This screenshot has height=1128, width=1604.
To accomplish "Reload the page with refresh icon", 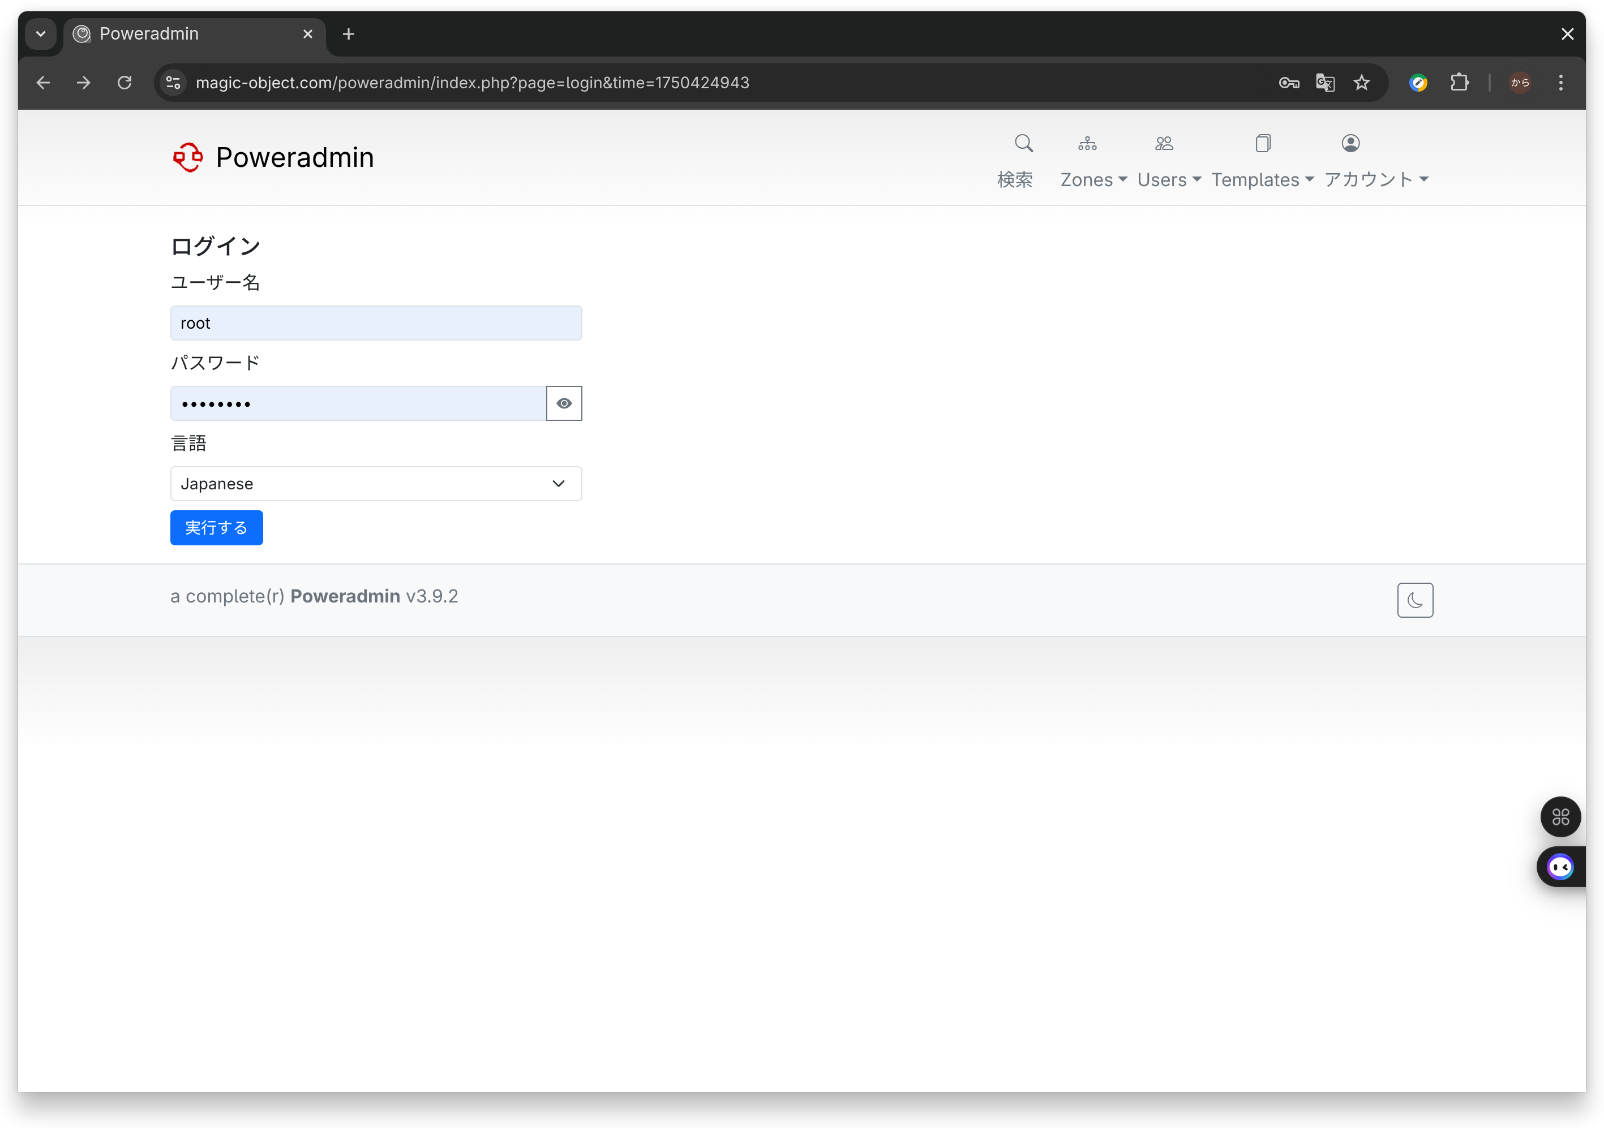I will (x=125, y=83).
